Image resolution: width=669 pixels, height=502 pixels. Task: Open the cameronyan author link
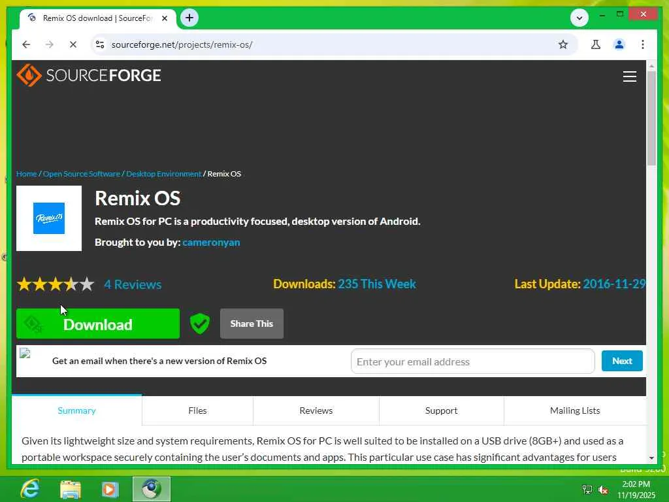pyautogui.click(x=211, y=242)
